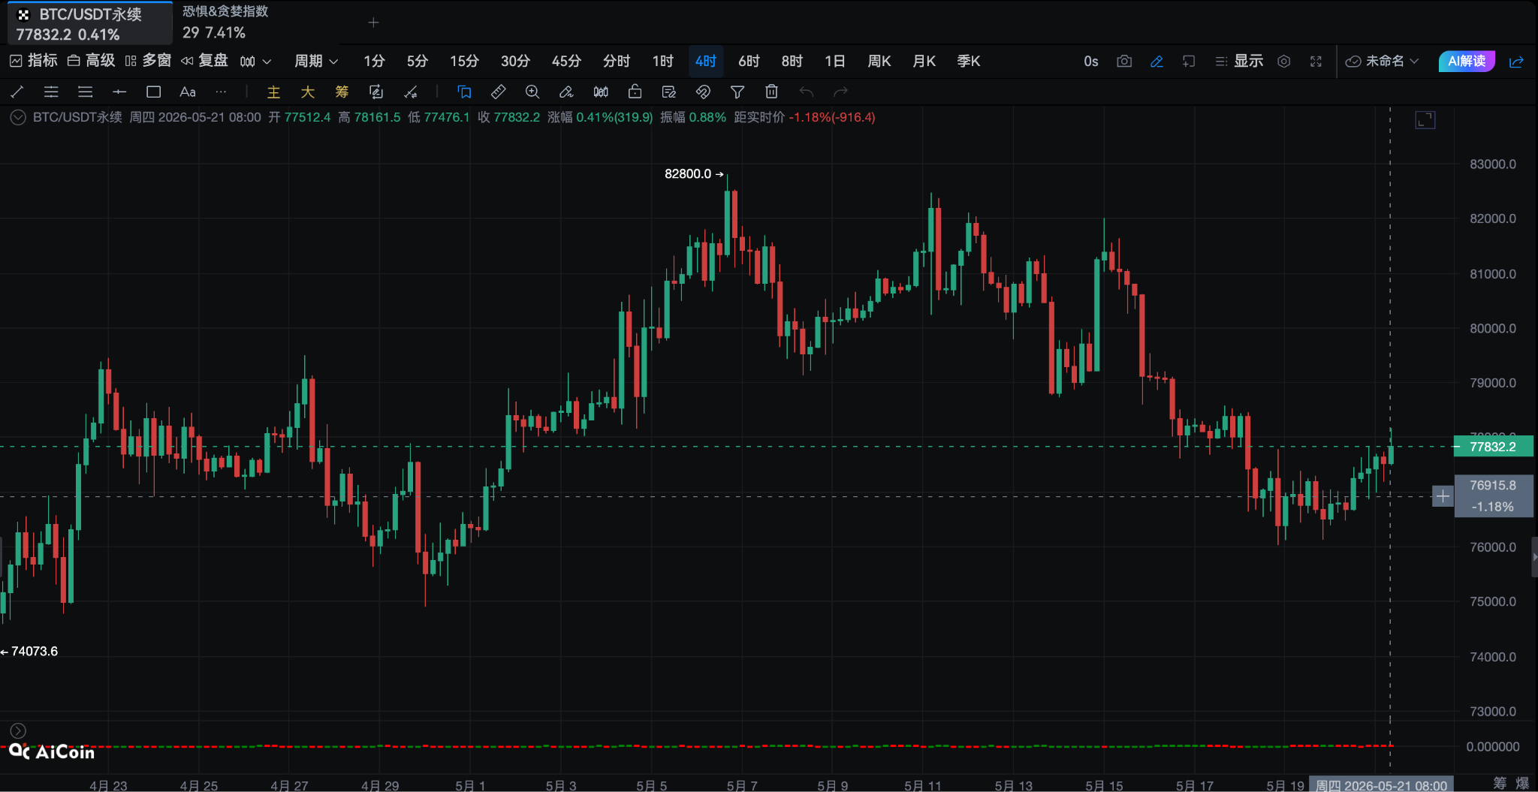Viewport: 1538px width, 792px height.
Task: Select the three horizontal lines tool
Action: (86, 92)
